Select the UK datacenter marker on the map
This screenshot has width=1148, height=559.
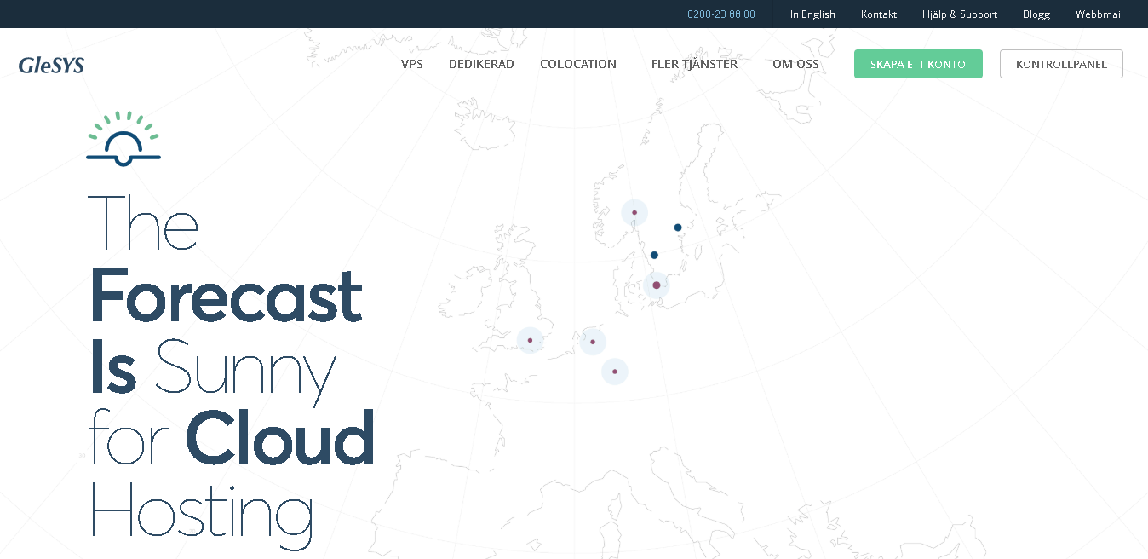530,340
